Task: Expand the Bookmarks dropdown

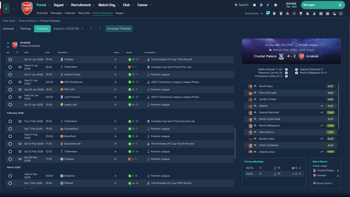Action: coord(254,13)
